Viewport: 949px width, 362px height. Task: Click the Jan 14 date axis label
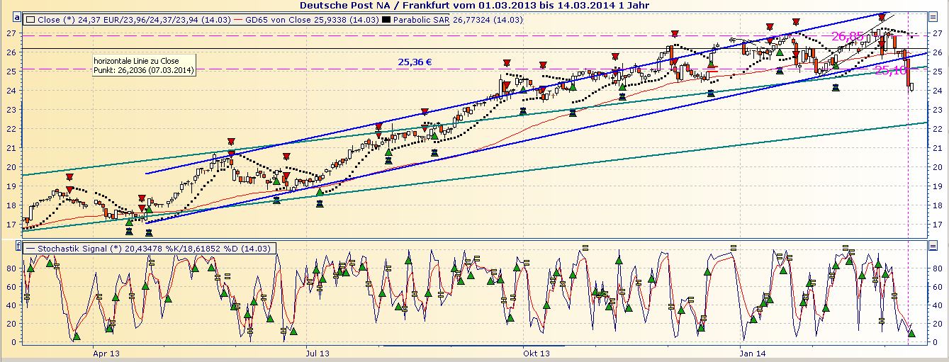pos(752,352)
